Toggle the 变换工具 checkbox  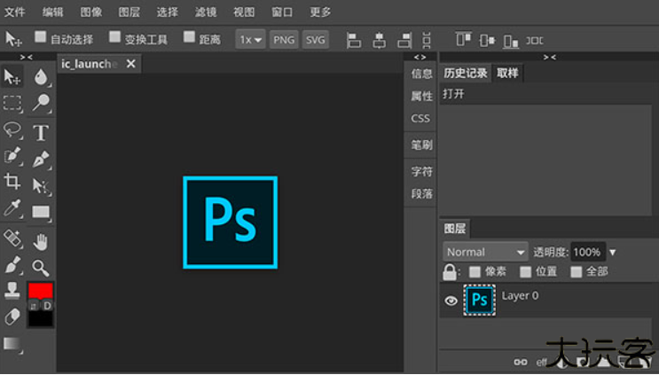pyautogui.click(x=114, y=37)
